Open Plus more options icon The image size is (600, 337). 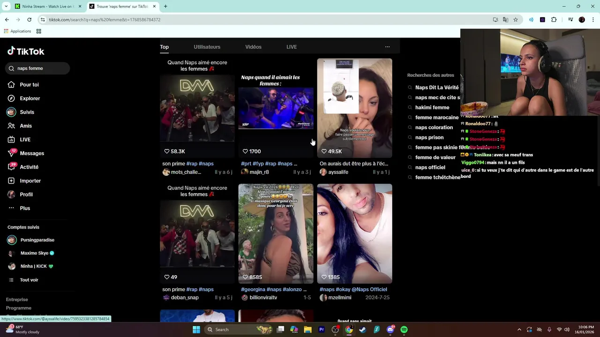click(11, 208)
